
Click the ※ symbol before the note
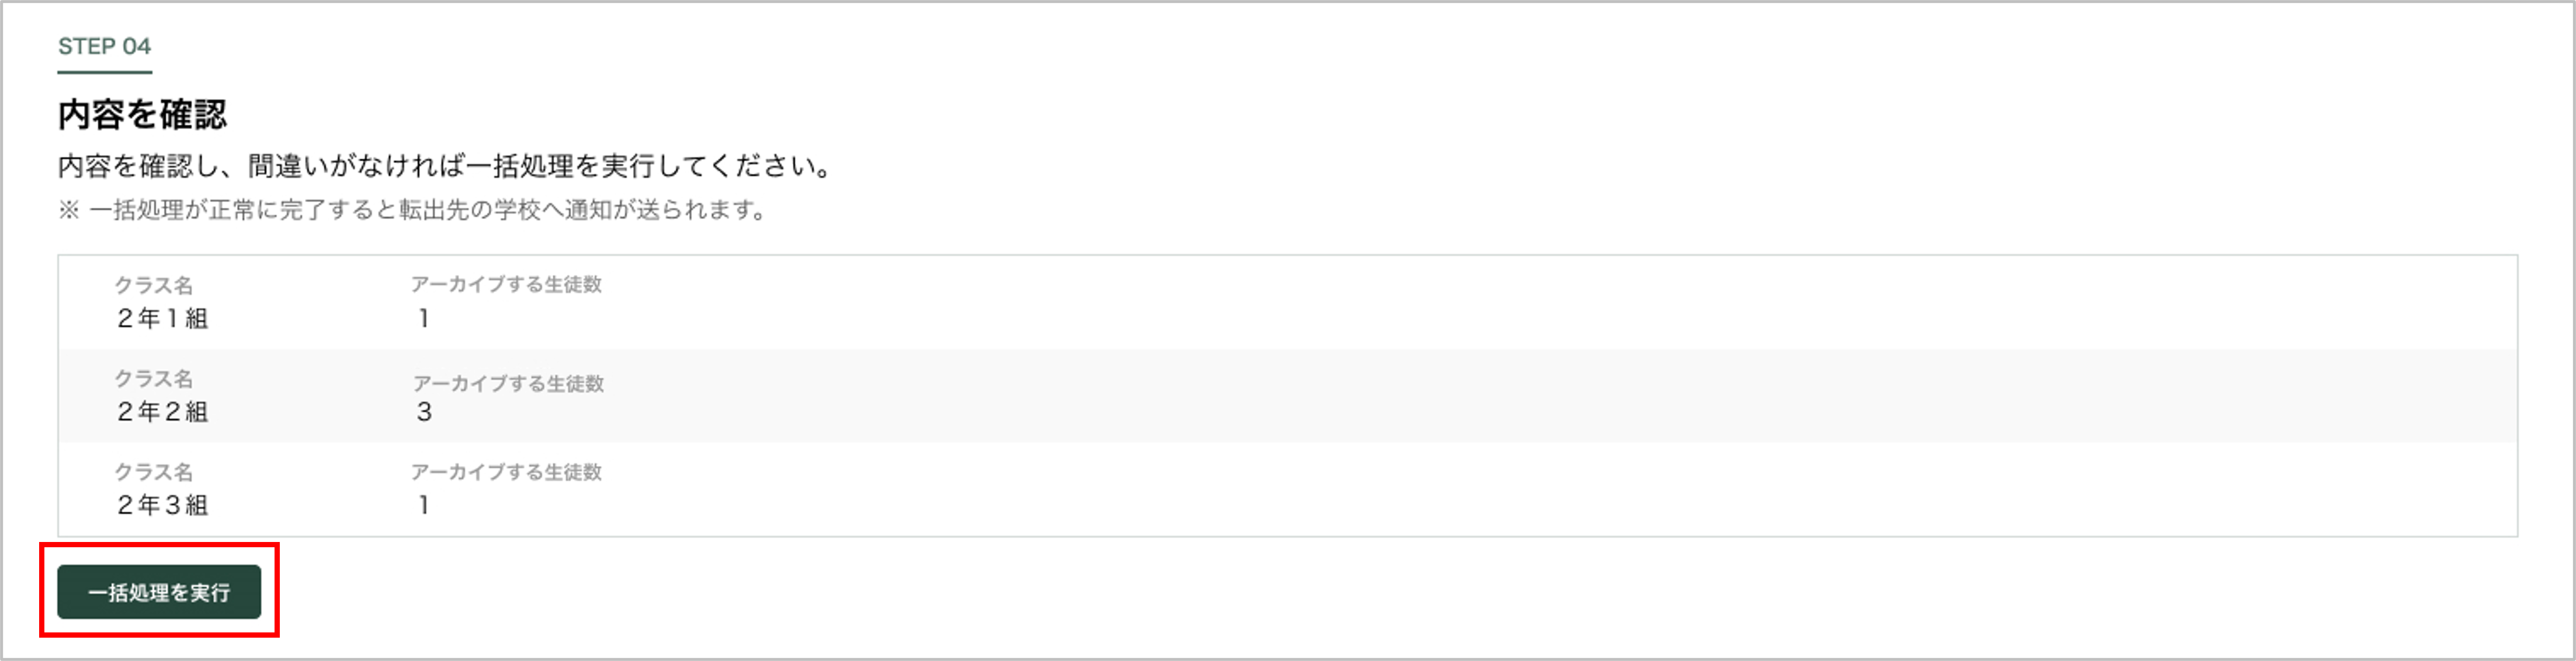click(x=68, y=211)
